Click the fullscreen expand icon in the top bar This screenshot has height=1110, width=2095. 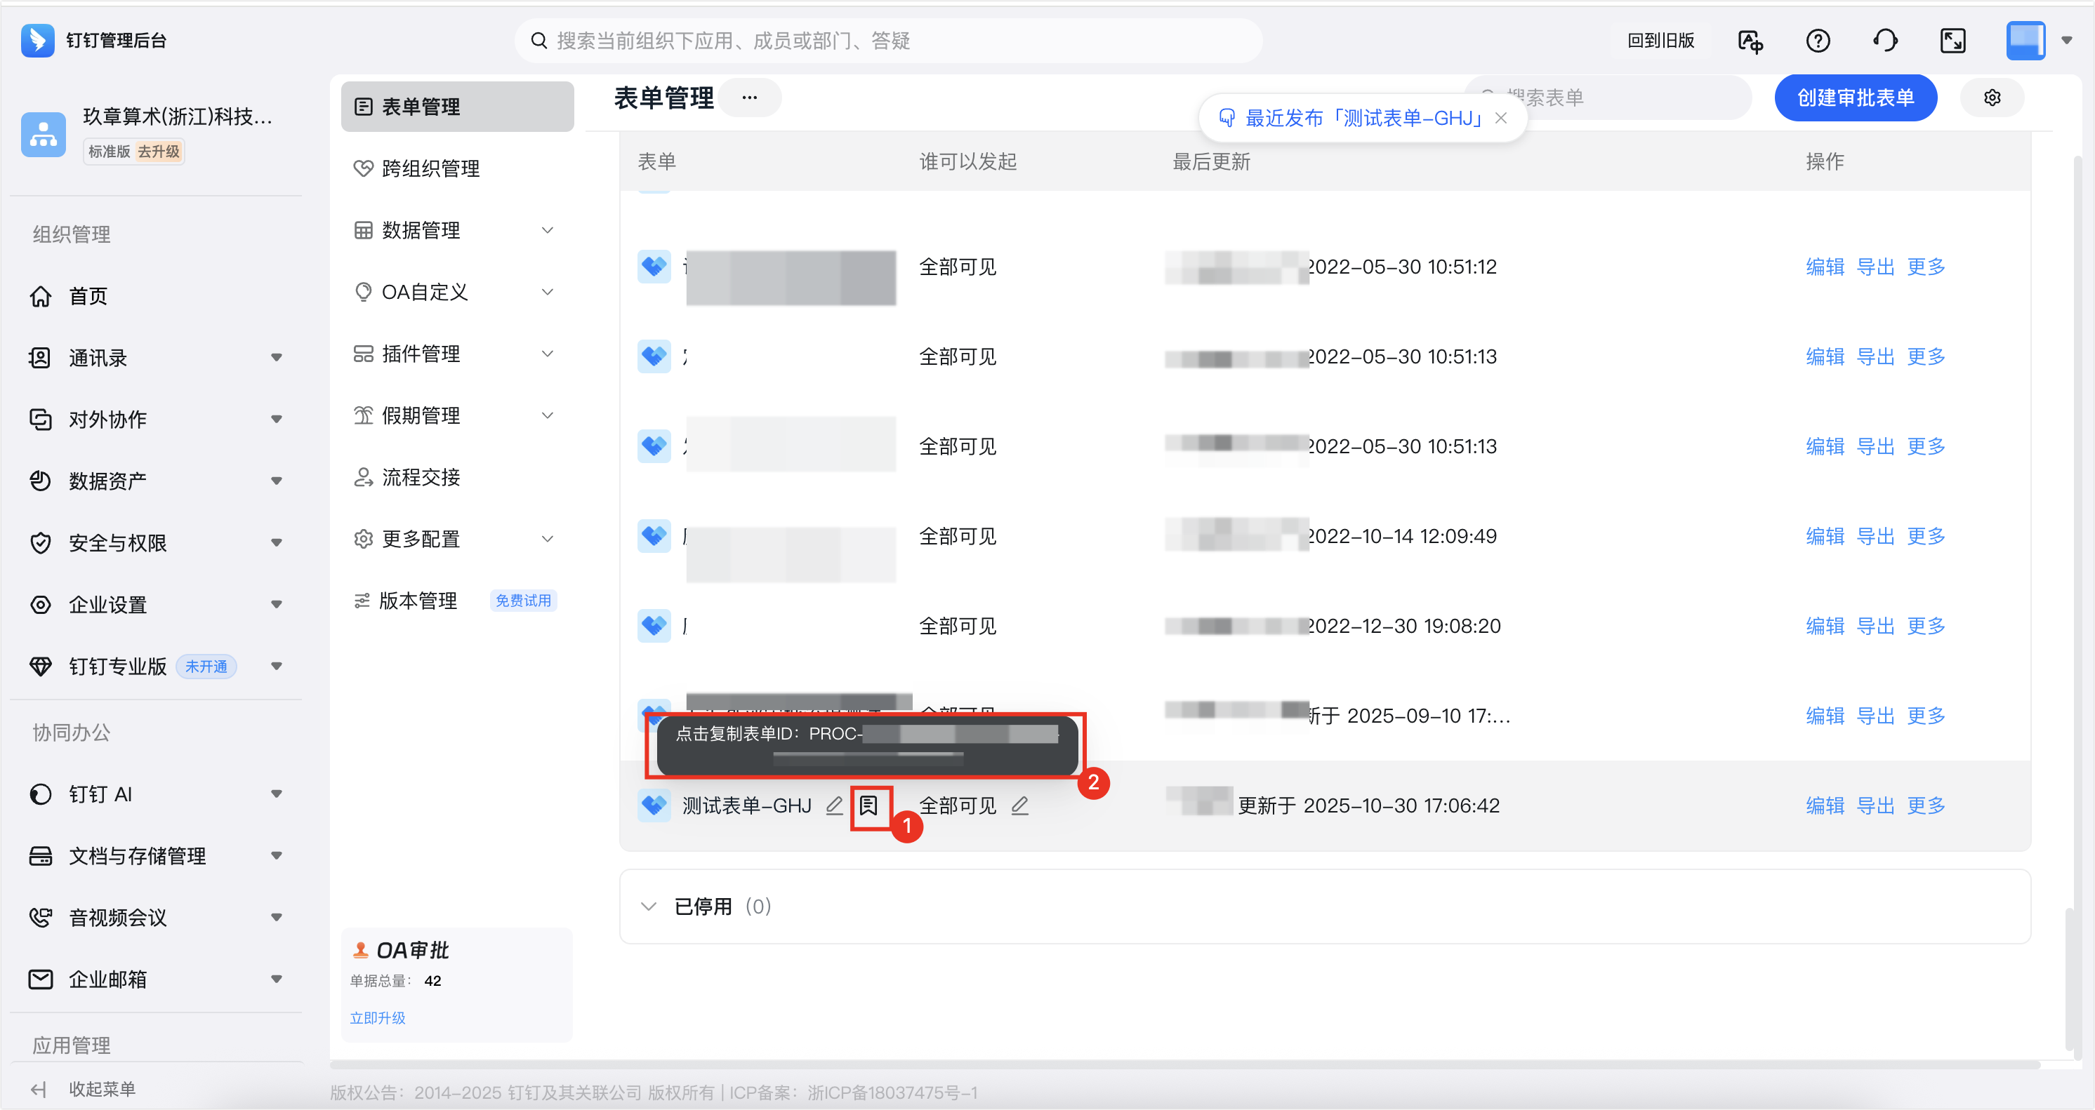tap(1952, 41)
